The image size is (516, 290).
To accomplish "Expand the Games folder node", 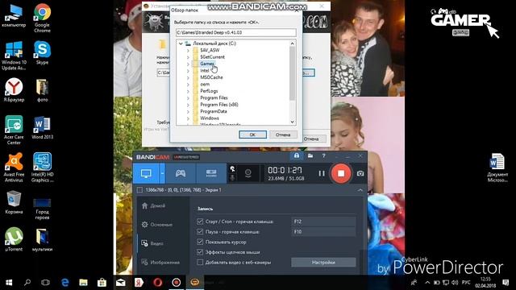I will click(188, 64).
